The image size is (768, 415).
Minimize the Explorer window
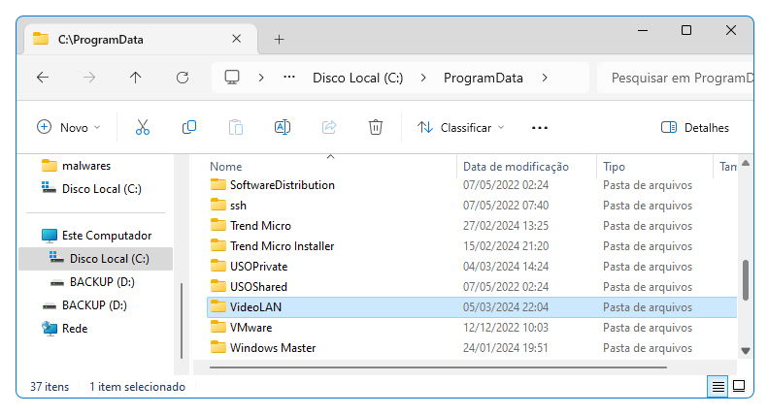(x=643, y=30)
